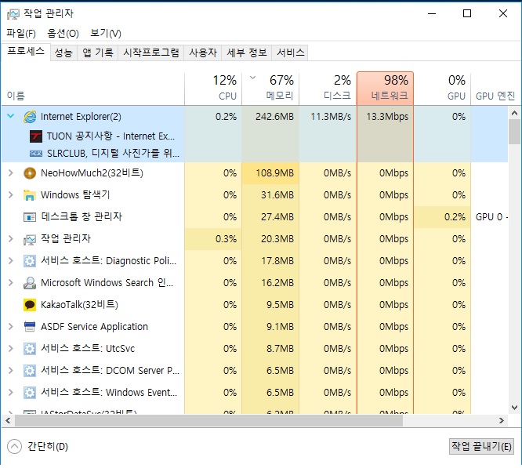Viewport: 522px width, 468px height.
Task: Switch to the 사용자 tab
Action: pos(203,53)
